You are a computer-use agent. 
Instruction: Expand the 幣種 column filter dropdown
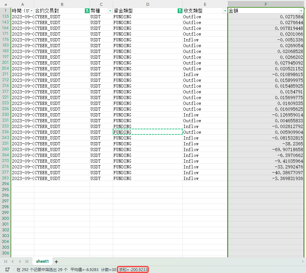[110, 11]
